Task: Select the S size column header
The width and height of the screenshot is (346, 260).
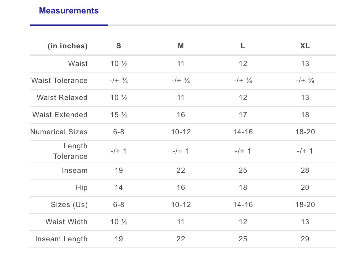Action: click(118, 46)
